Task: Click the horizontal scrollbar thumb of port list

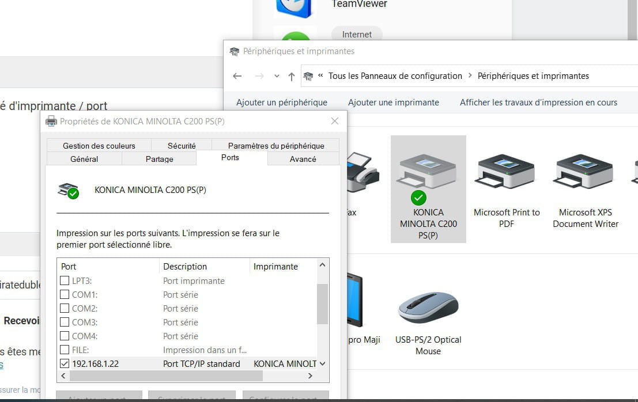Action: tap(166, 376)
